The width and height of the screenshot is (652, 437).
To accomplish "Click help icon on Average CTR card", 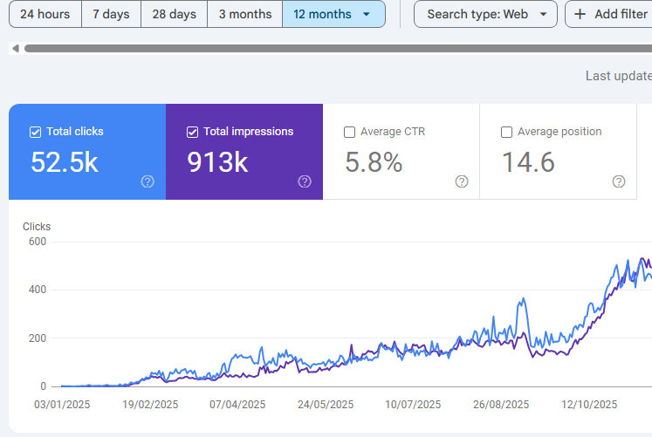I will click(462, 181).
